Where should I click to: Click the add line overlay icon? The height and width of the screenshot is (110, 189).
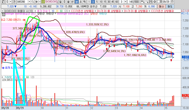coord(147,2)
